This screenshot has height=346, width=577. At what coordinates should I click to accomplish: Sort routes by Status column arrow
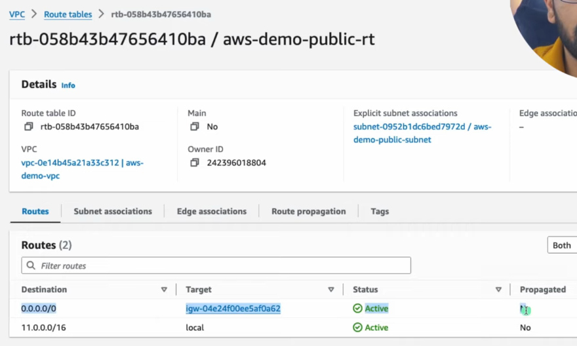tap(498, 290)
